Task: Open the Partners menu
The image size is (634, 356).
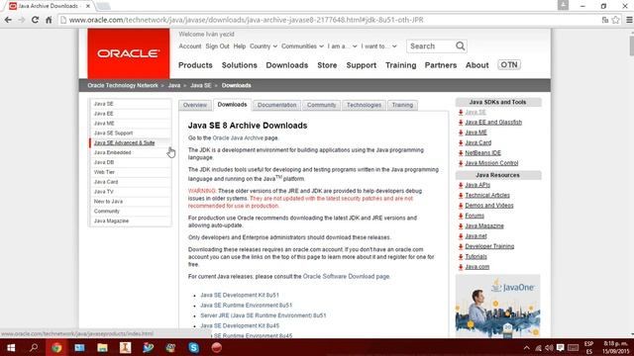Action: pos(441,65)
